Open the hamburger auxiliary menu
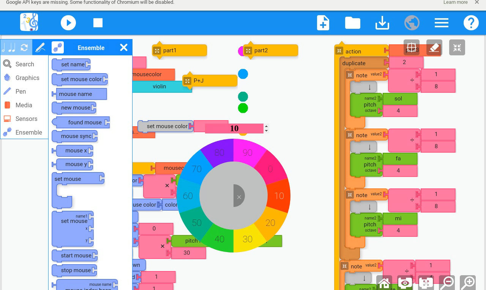Viewport: 486px width, 290px height. (x=441, y=23)
